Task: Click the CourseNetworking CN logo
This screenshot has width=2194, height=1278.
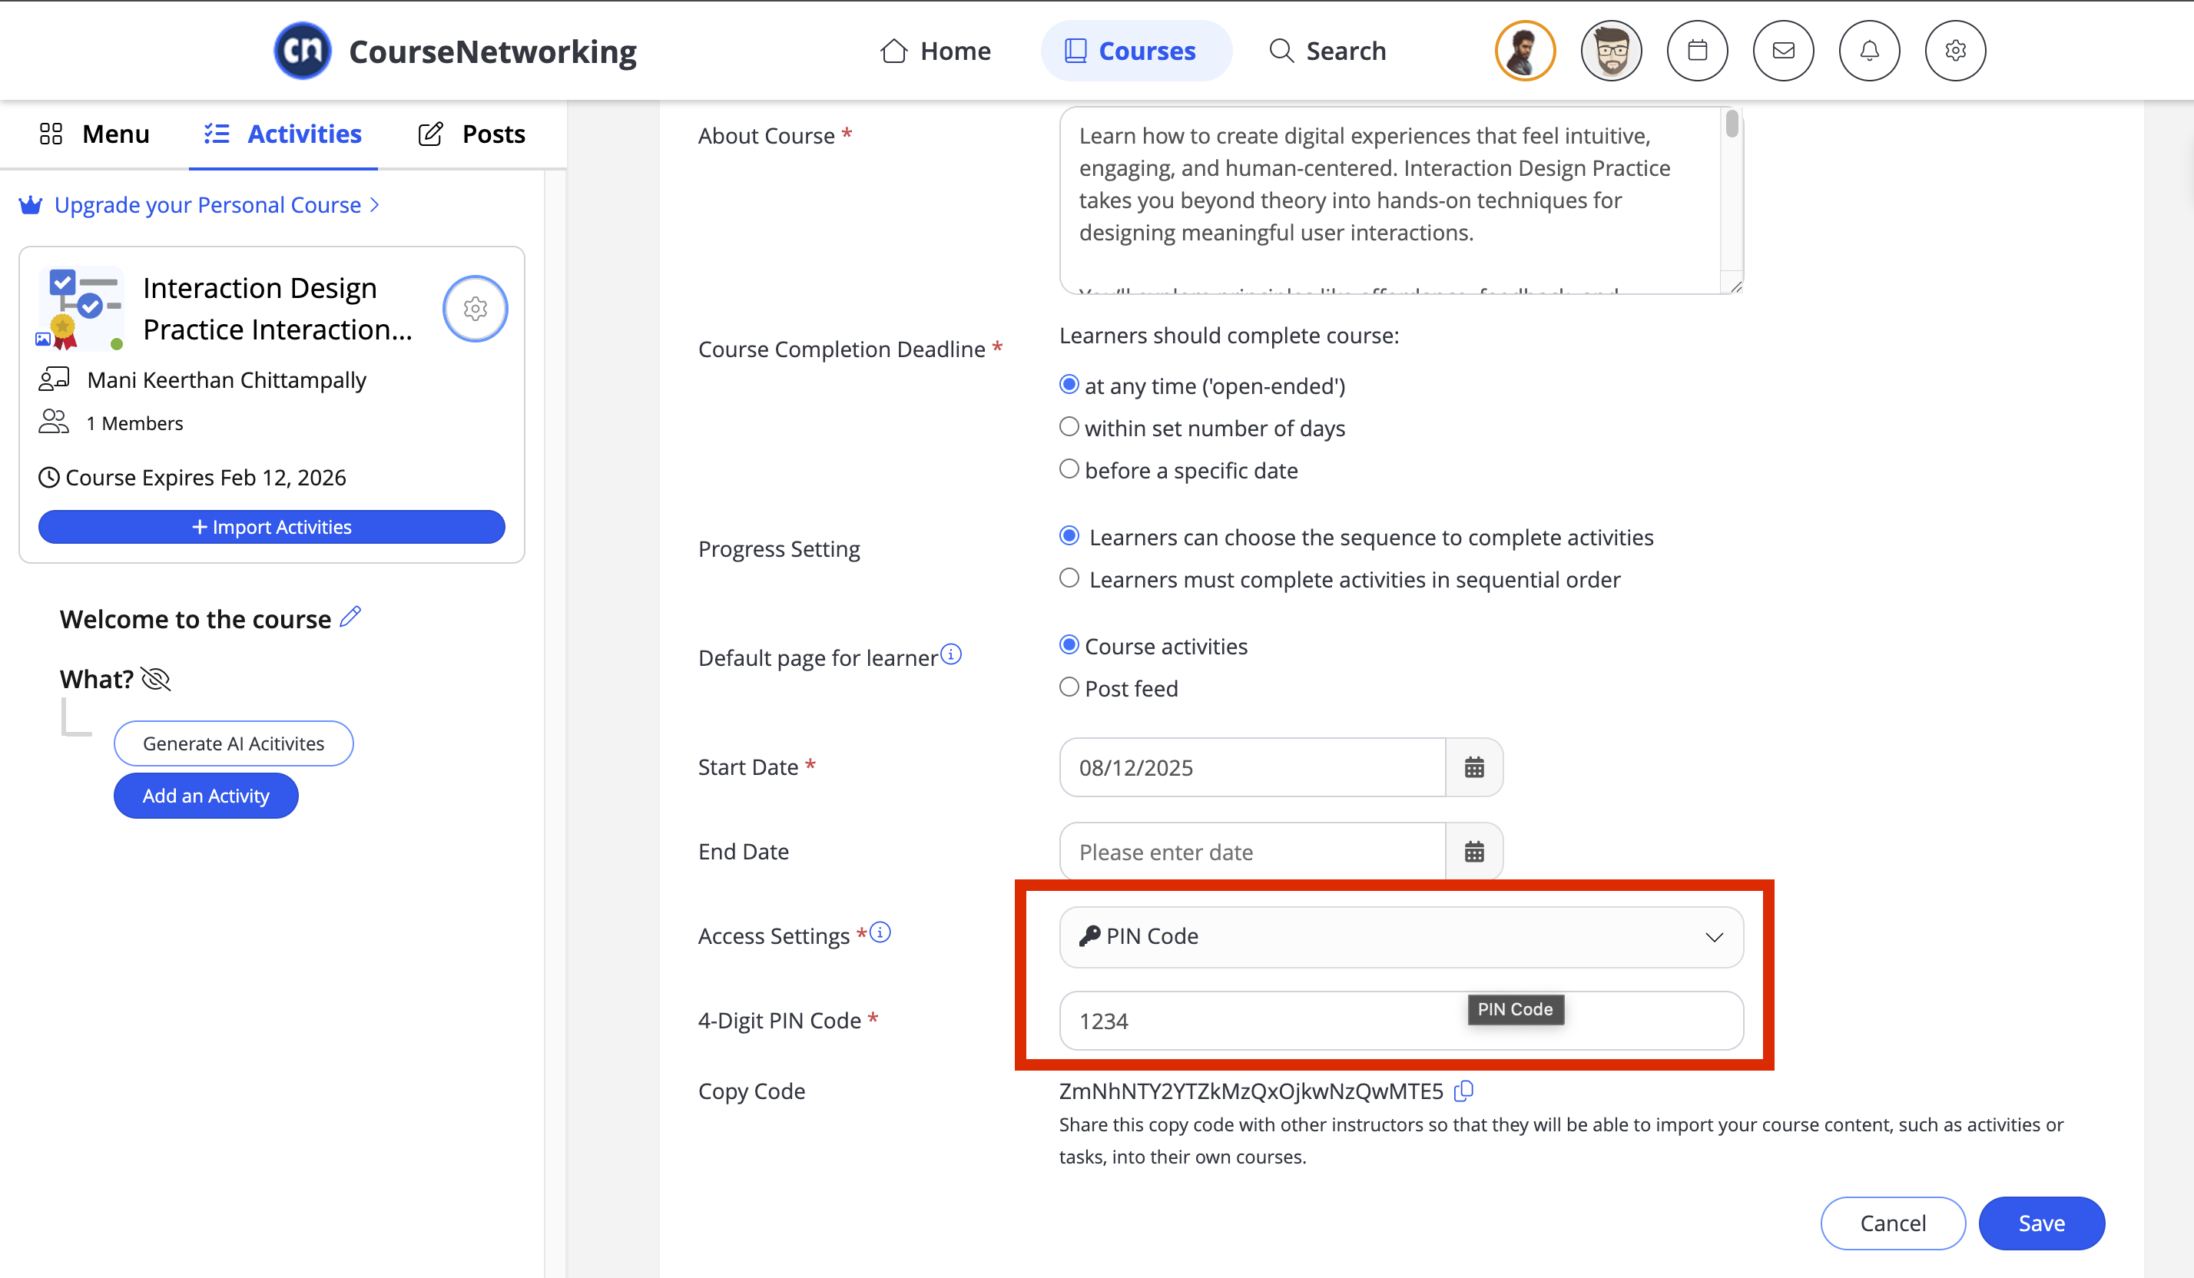Action: click(302, 51)
